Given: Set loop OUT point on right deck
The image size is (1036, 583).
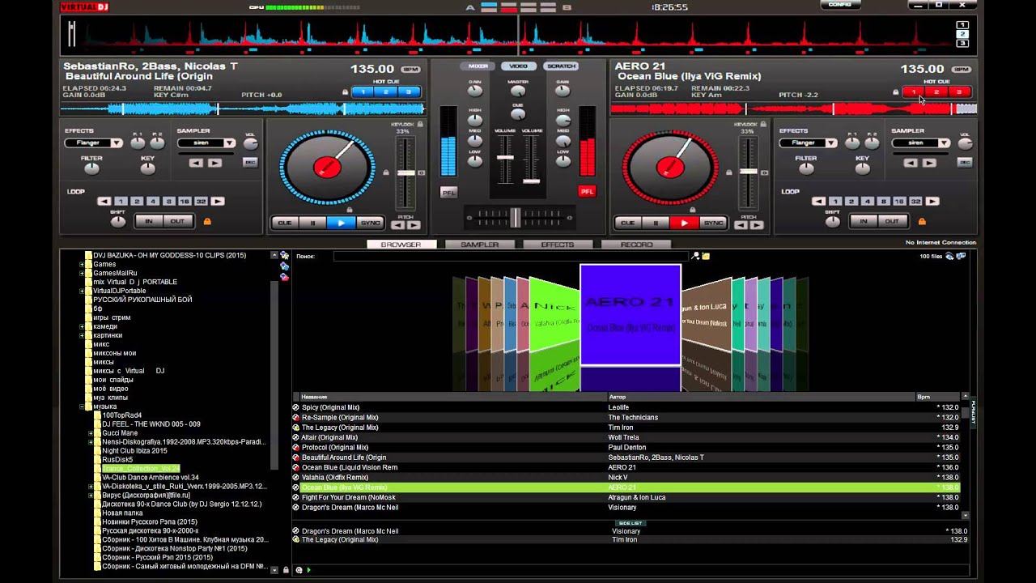Looking at the screenshot, I should tap(891, 221).
